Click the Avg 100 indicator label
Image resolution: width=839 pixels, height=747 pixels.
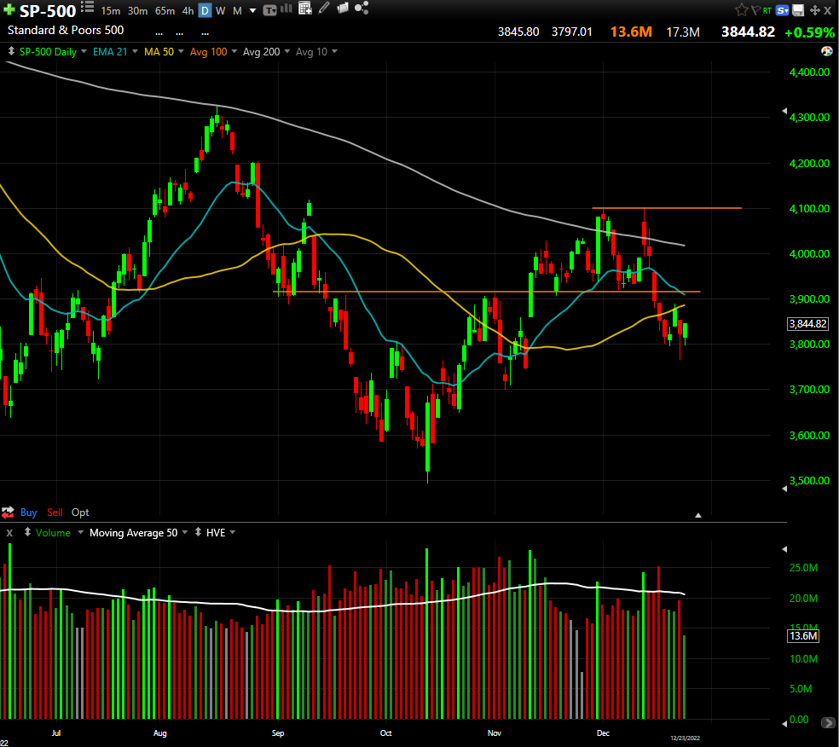pos(209,52)
